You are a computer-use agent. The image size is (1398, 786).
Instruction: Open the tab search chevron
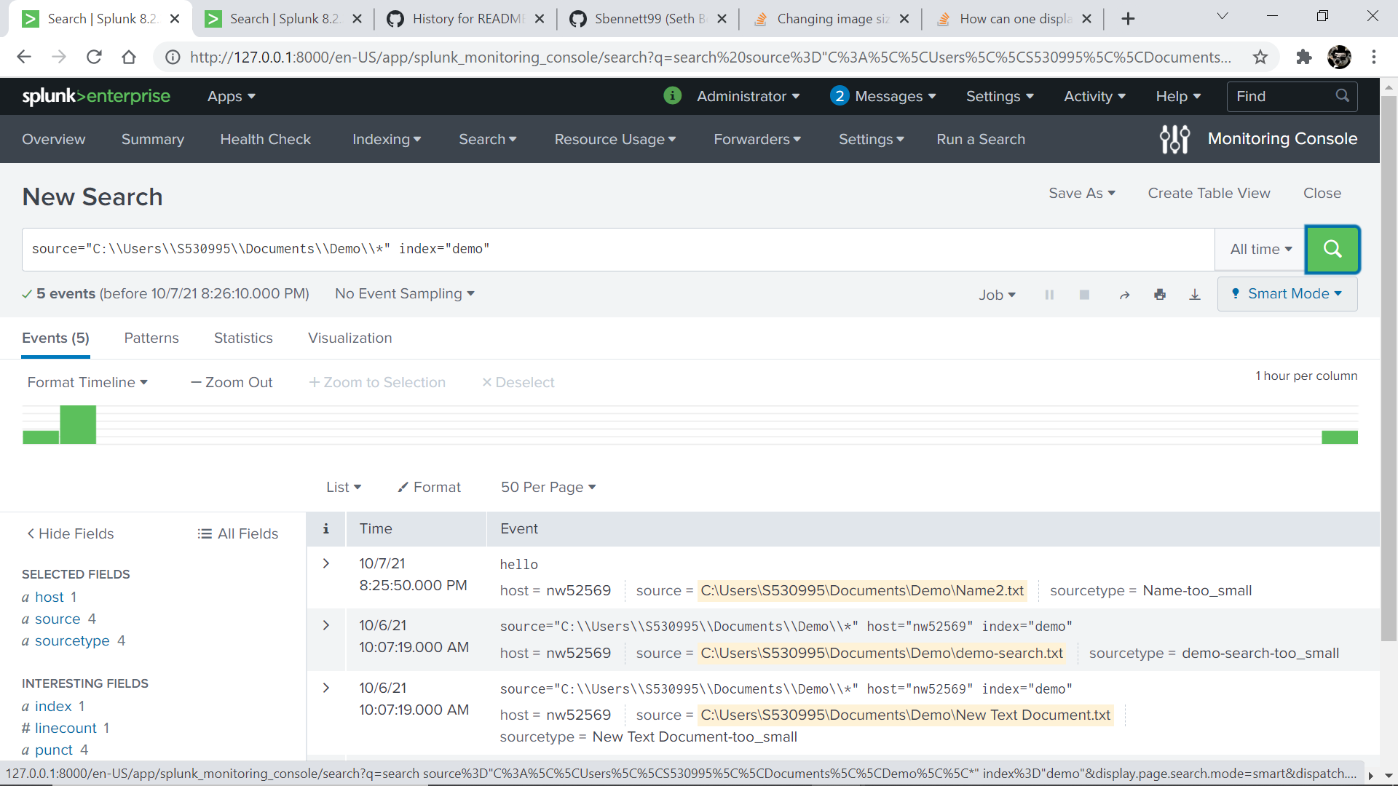[1223, 16]
